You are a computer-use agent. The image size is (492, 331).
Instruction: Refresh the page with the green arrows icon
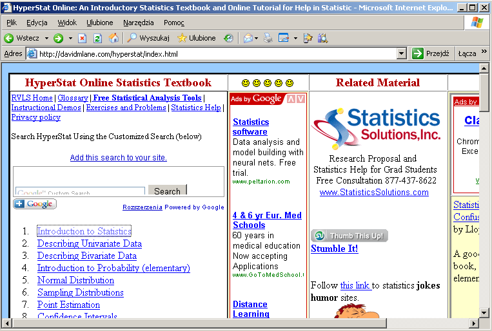tap(97, 38)
